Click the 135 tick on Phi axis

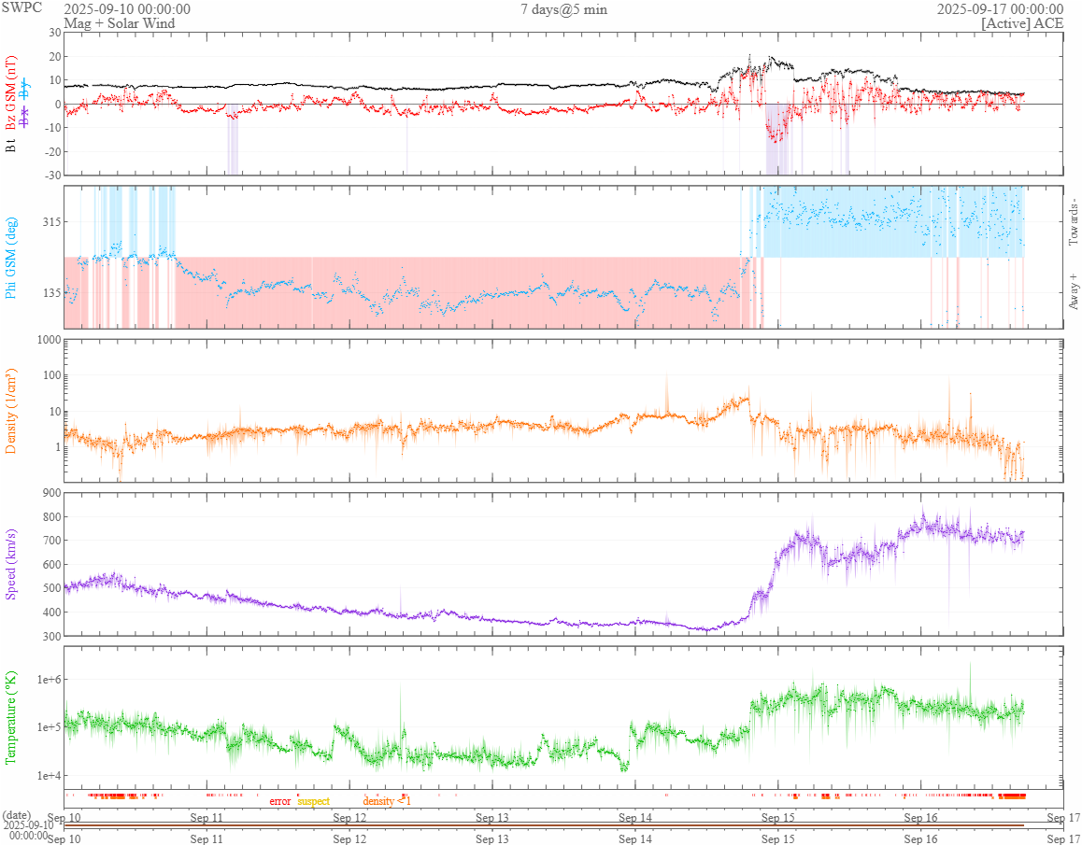52,292
